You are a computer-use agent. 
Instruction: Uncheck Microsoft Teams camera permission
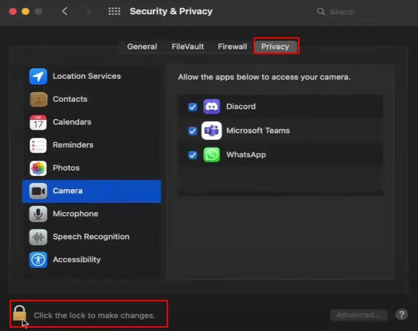(x=192, y=130)
